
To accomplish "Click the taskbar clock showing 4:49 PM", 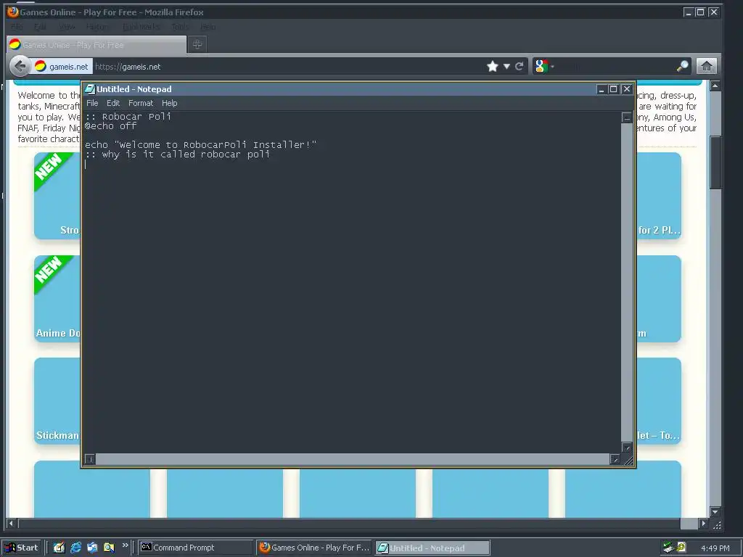I will pyautogui.click(x=715, y=548).
